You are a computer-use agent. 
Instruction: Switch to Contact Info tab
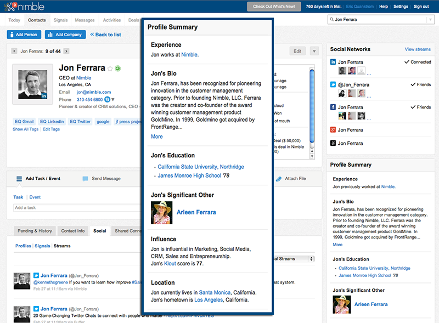tap(73, 231)
